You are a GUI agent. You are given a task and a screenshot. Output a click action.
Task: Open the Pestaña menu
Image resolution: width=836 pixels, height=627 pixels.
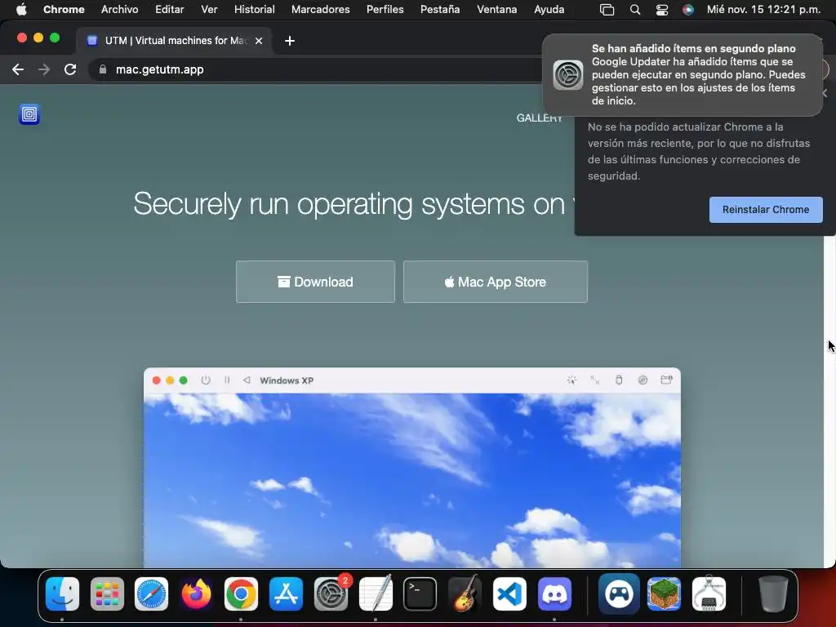click(x=440, y=9)
